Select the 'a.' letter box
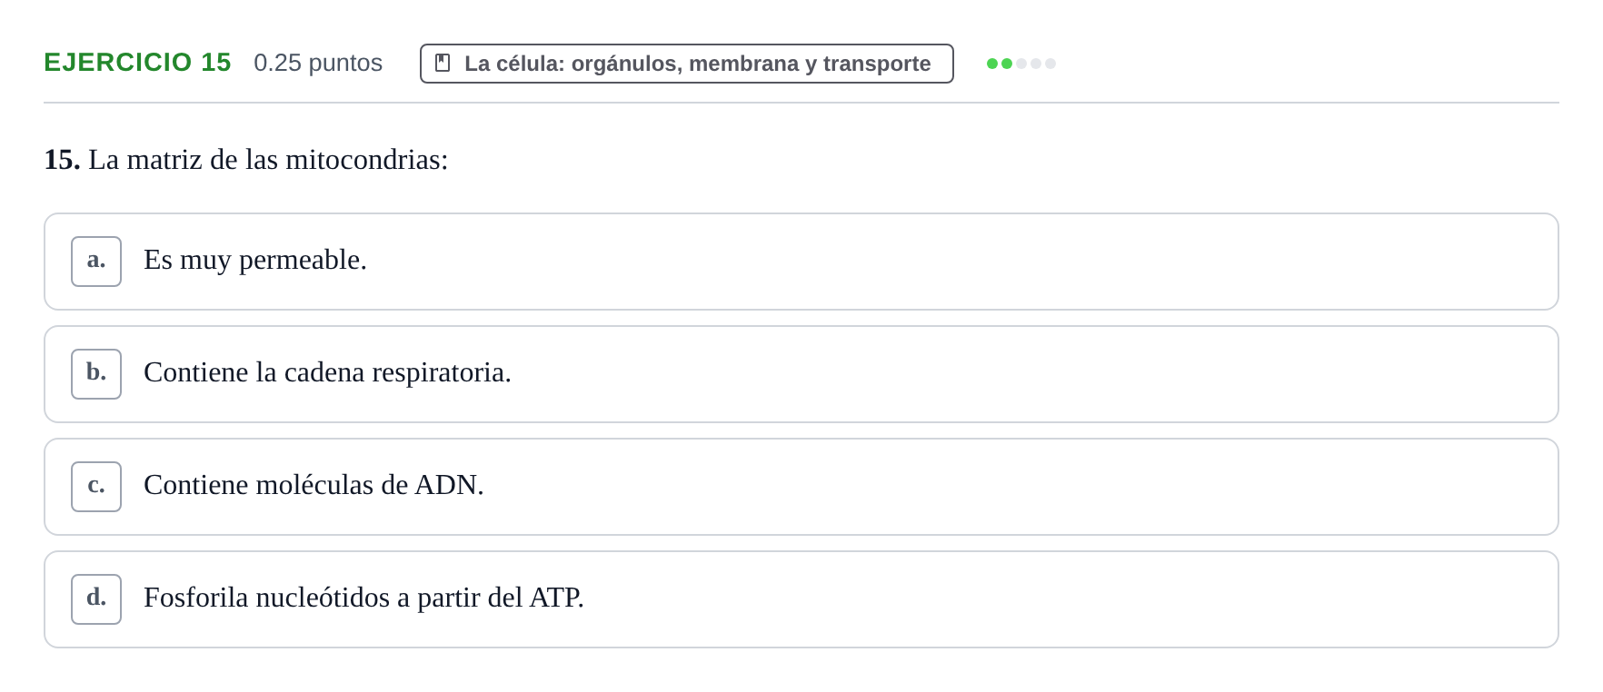The image size is (1603, 692). click(x=96, y=262)
